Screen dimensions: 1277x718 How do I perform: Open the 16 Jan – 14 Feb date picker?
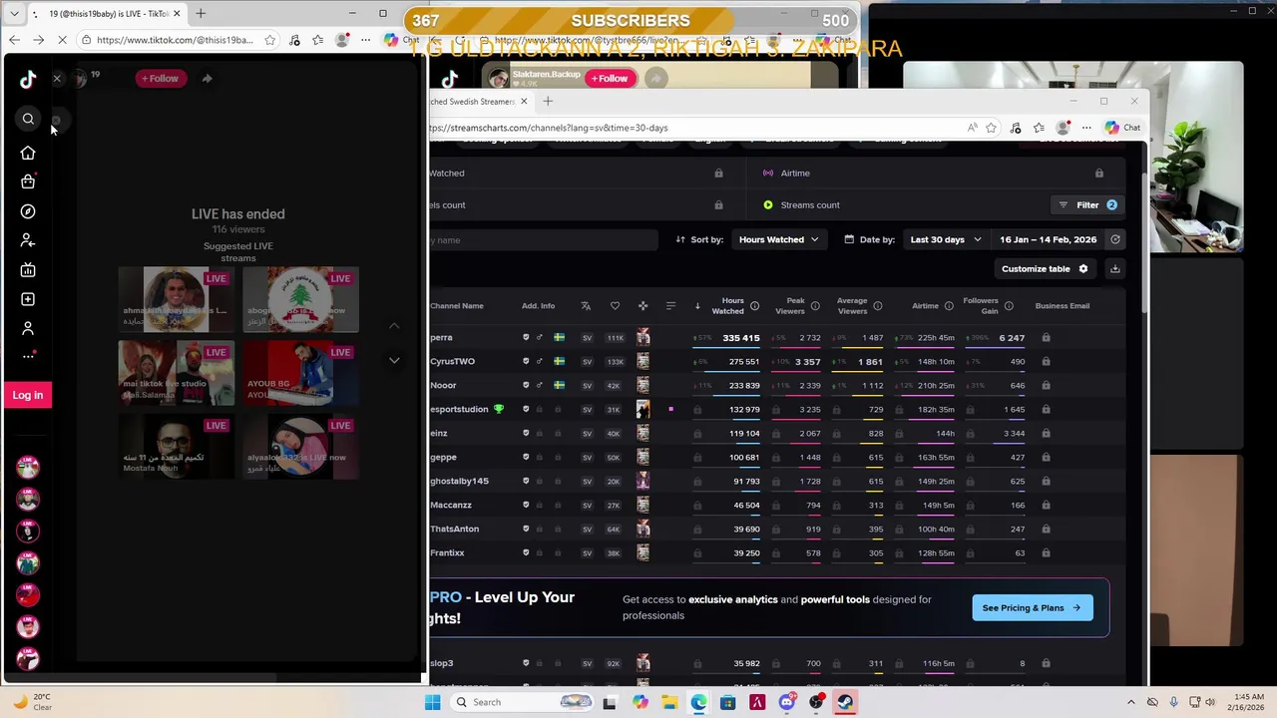coord(1048,239)
